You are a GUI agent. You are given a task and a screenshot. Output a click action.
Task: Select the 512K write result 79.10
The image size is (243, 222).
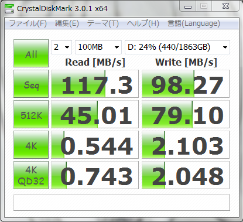186,114
